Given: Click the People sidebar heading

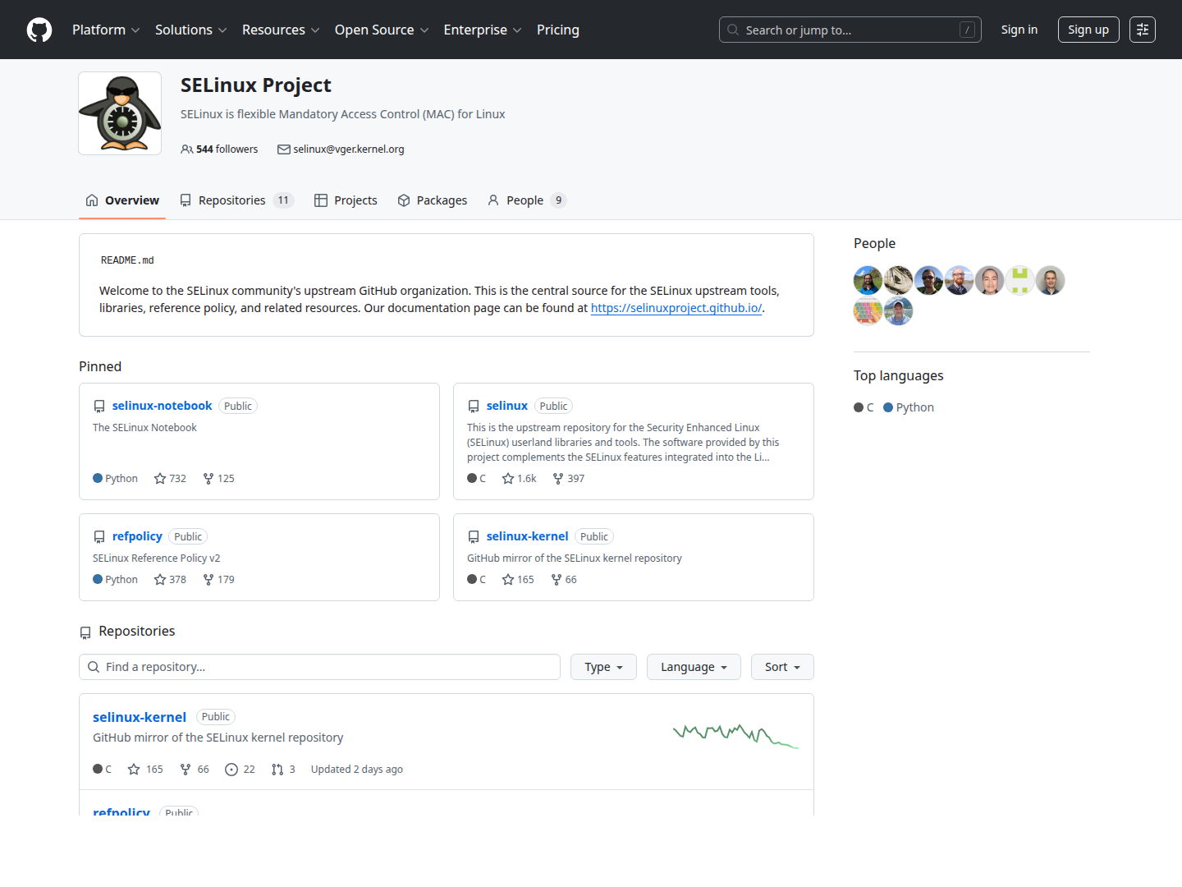Looking at the screenshot, I should point(874,244).
